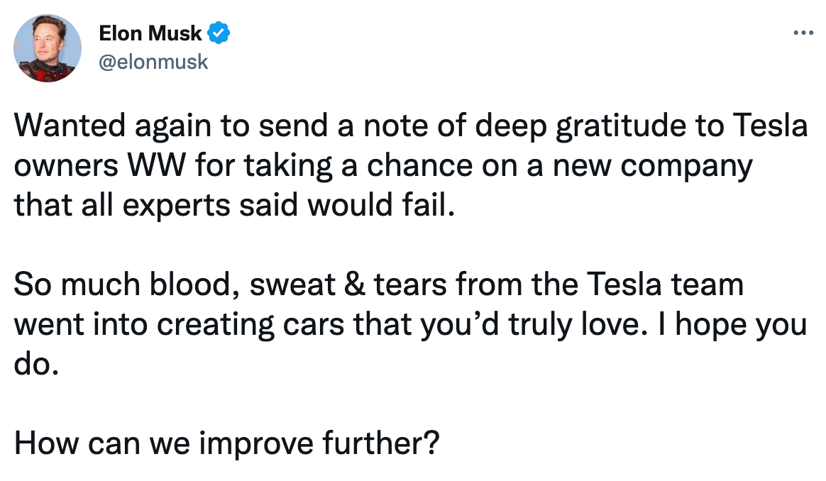This screenshot has width=826, height=481.
Task: Click the text 'How can we improve further?'
Action: pos(227,443)
